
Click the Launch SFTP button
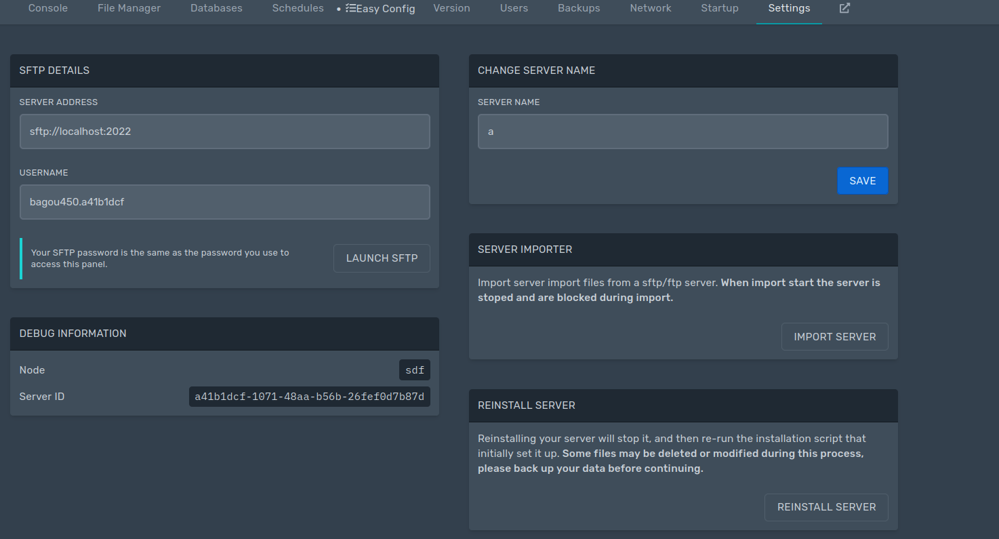[382, 258]
